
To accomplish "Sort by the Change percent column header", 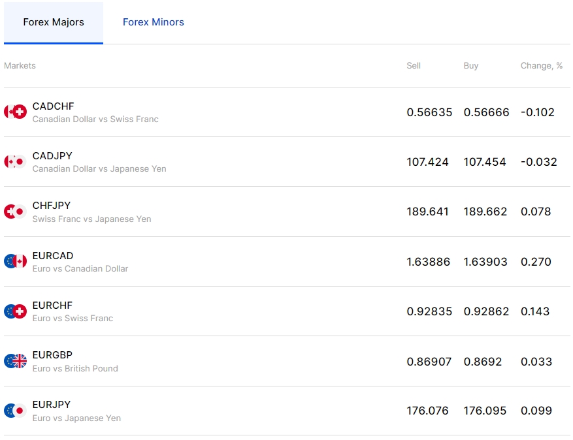I will tap(541, 65).
